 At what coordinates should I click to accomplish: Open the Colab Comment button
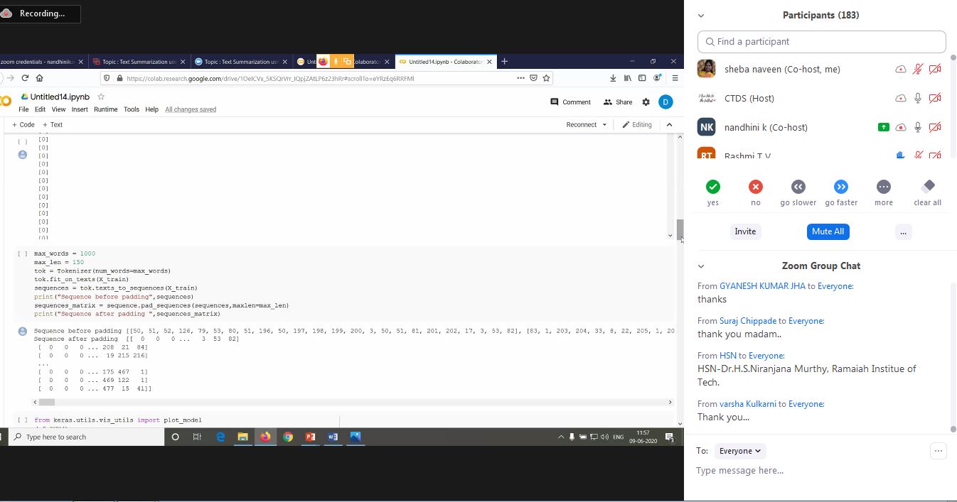571,102
